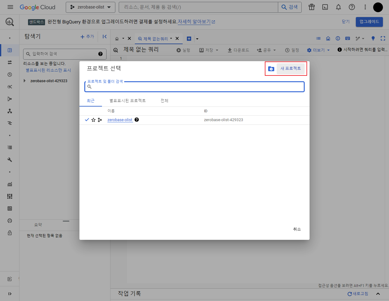
Task: Collapse the explorer panel with arrow icon
Action: (x=104, y=37)
